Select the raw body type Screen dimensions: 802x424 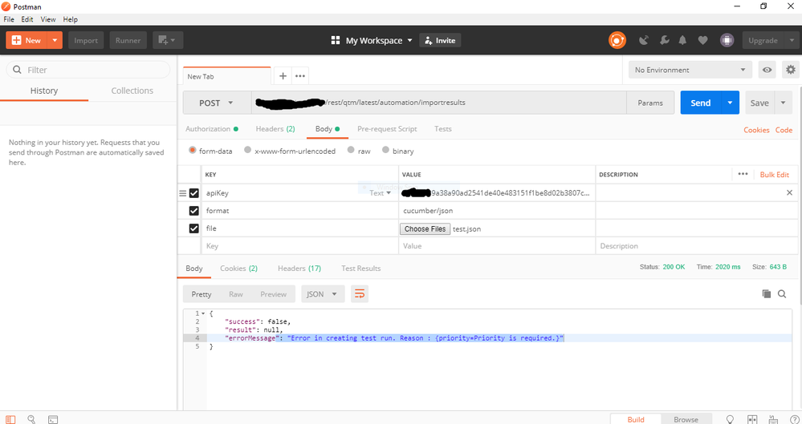coord(350,150)
